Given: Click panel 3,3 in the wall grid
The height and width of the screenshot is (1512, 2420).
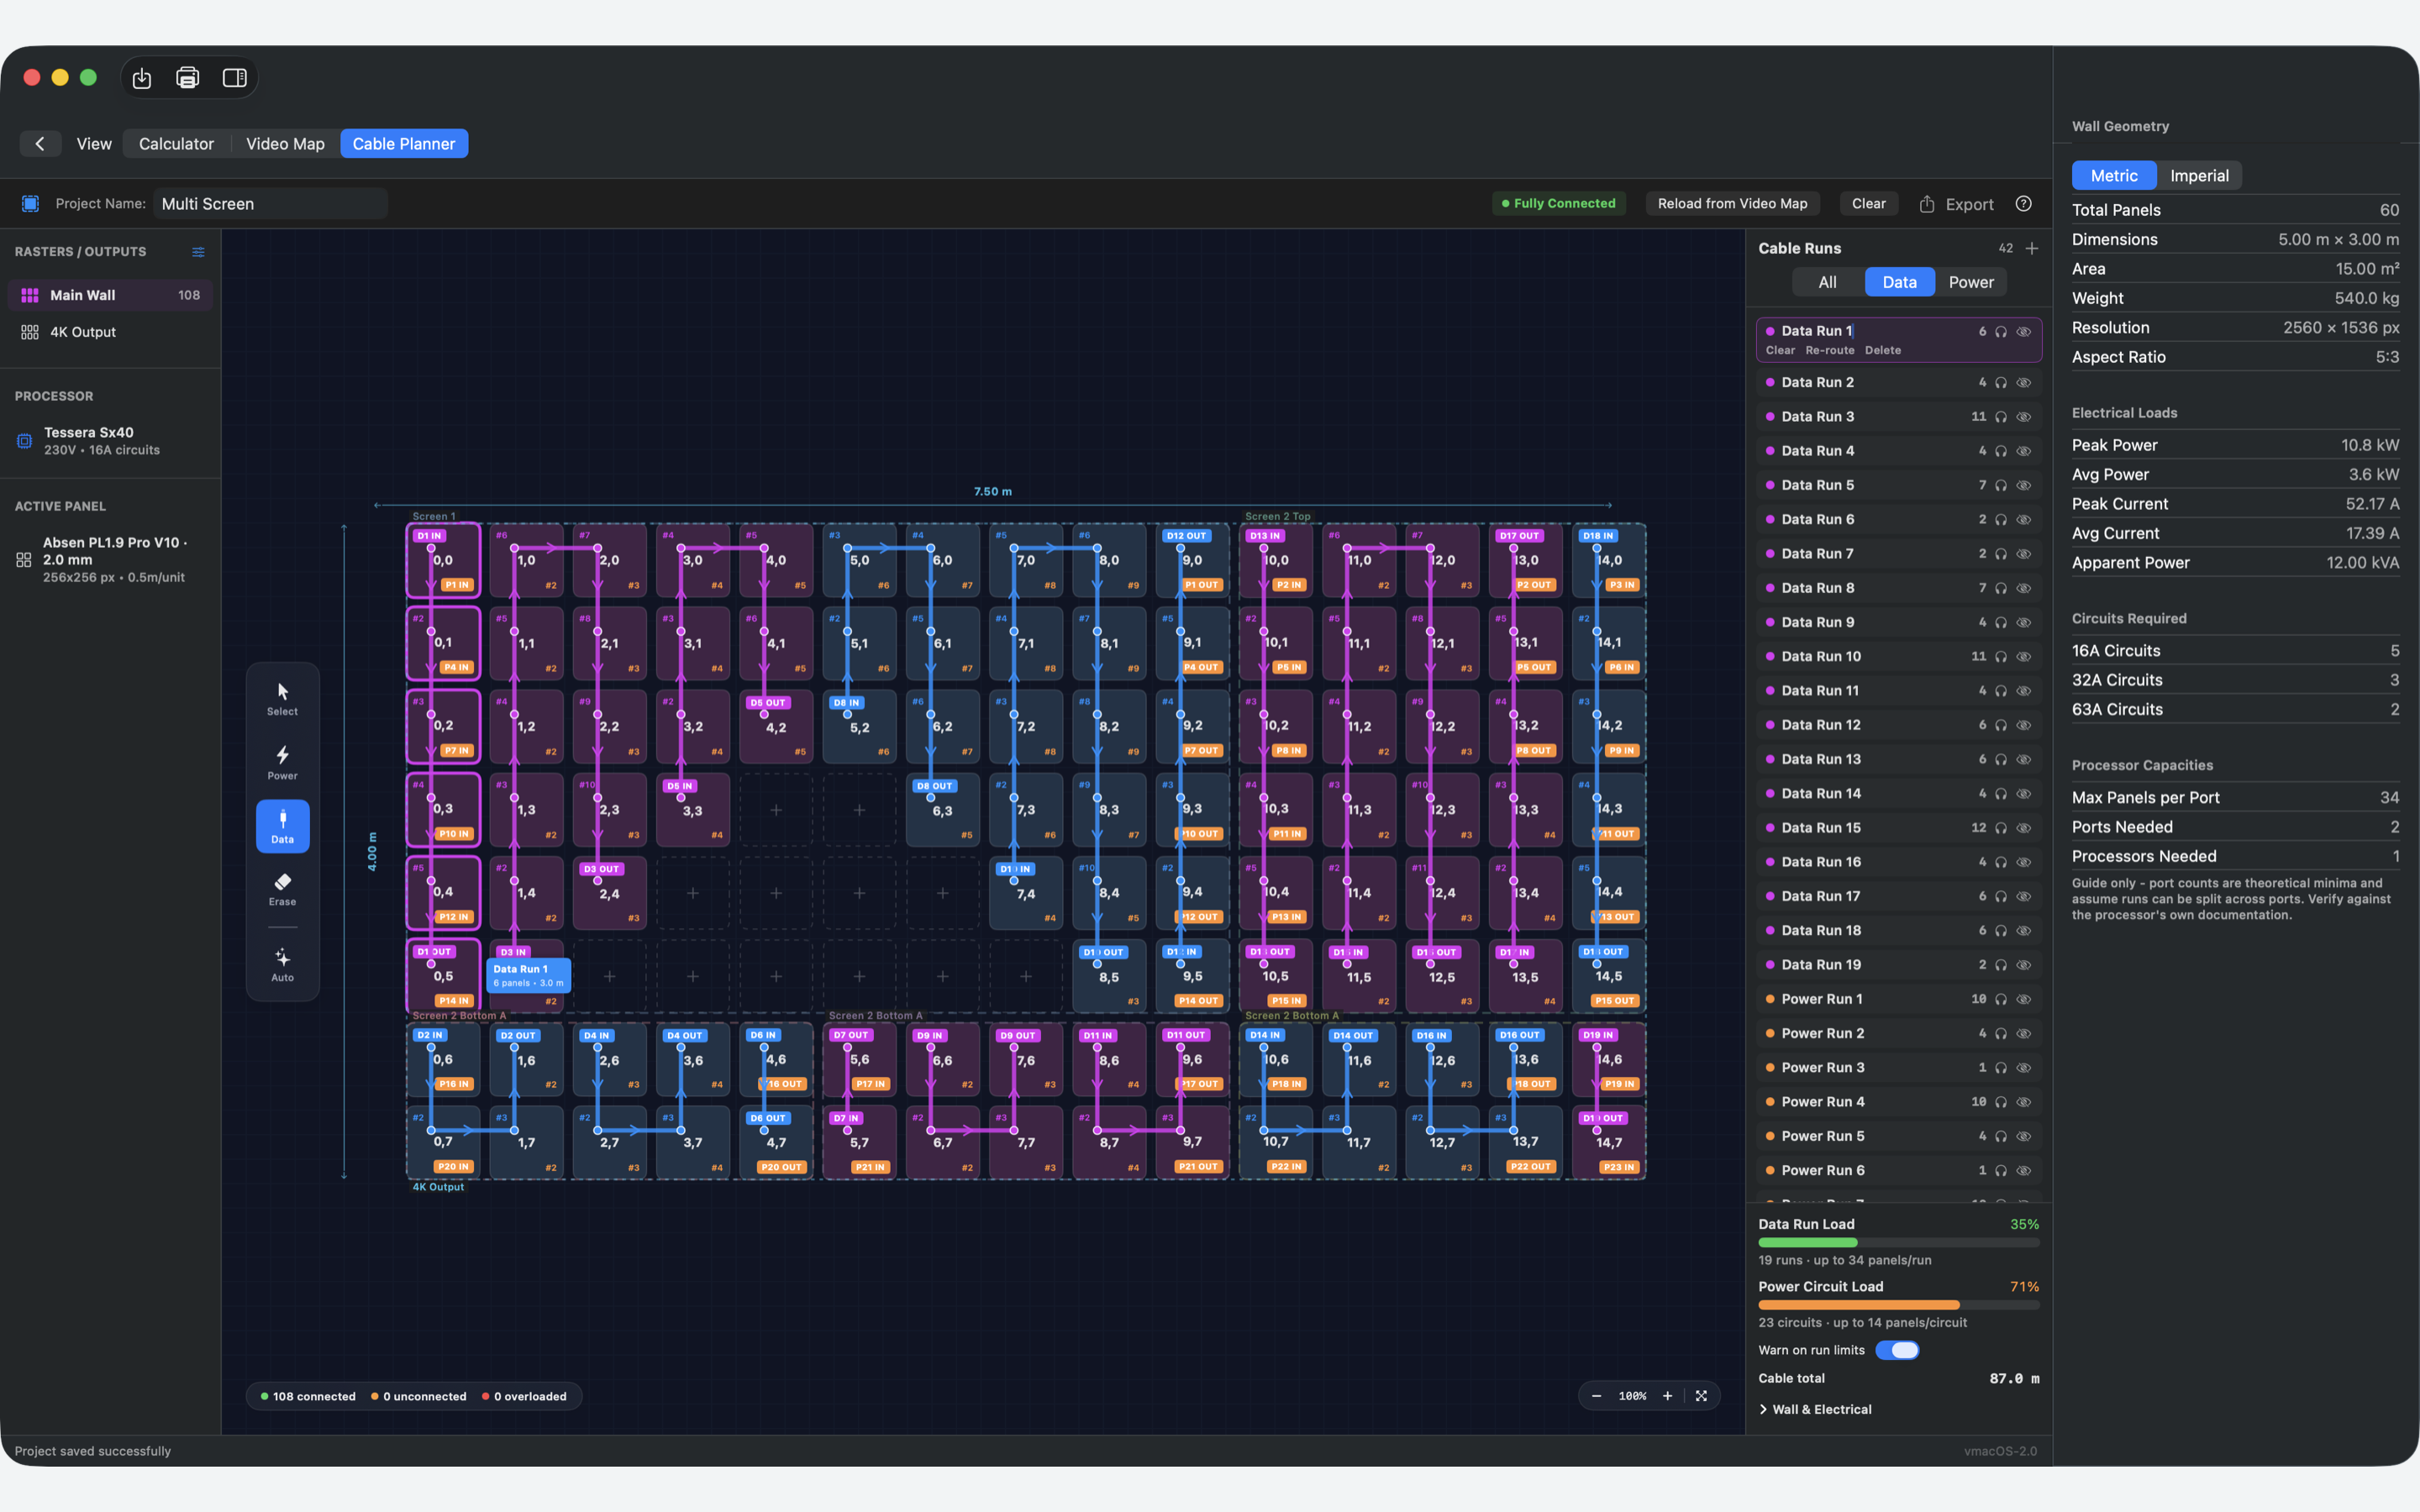Looking at the screenshot, I should [x=693, y=810].
